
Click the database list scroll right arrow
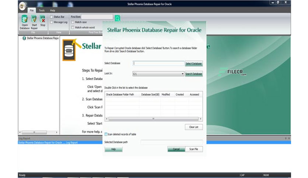[200, 119]
